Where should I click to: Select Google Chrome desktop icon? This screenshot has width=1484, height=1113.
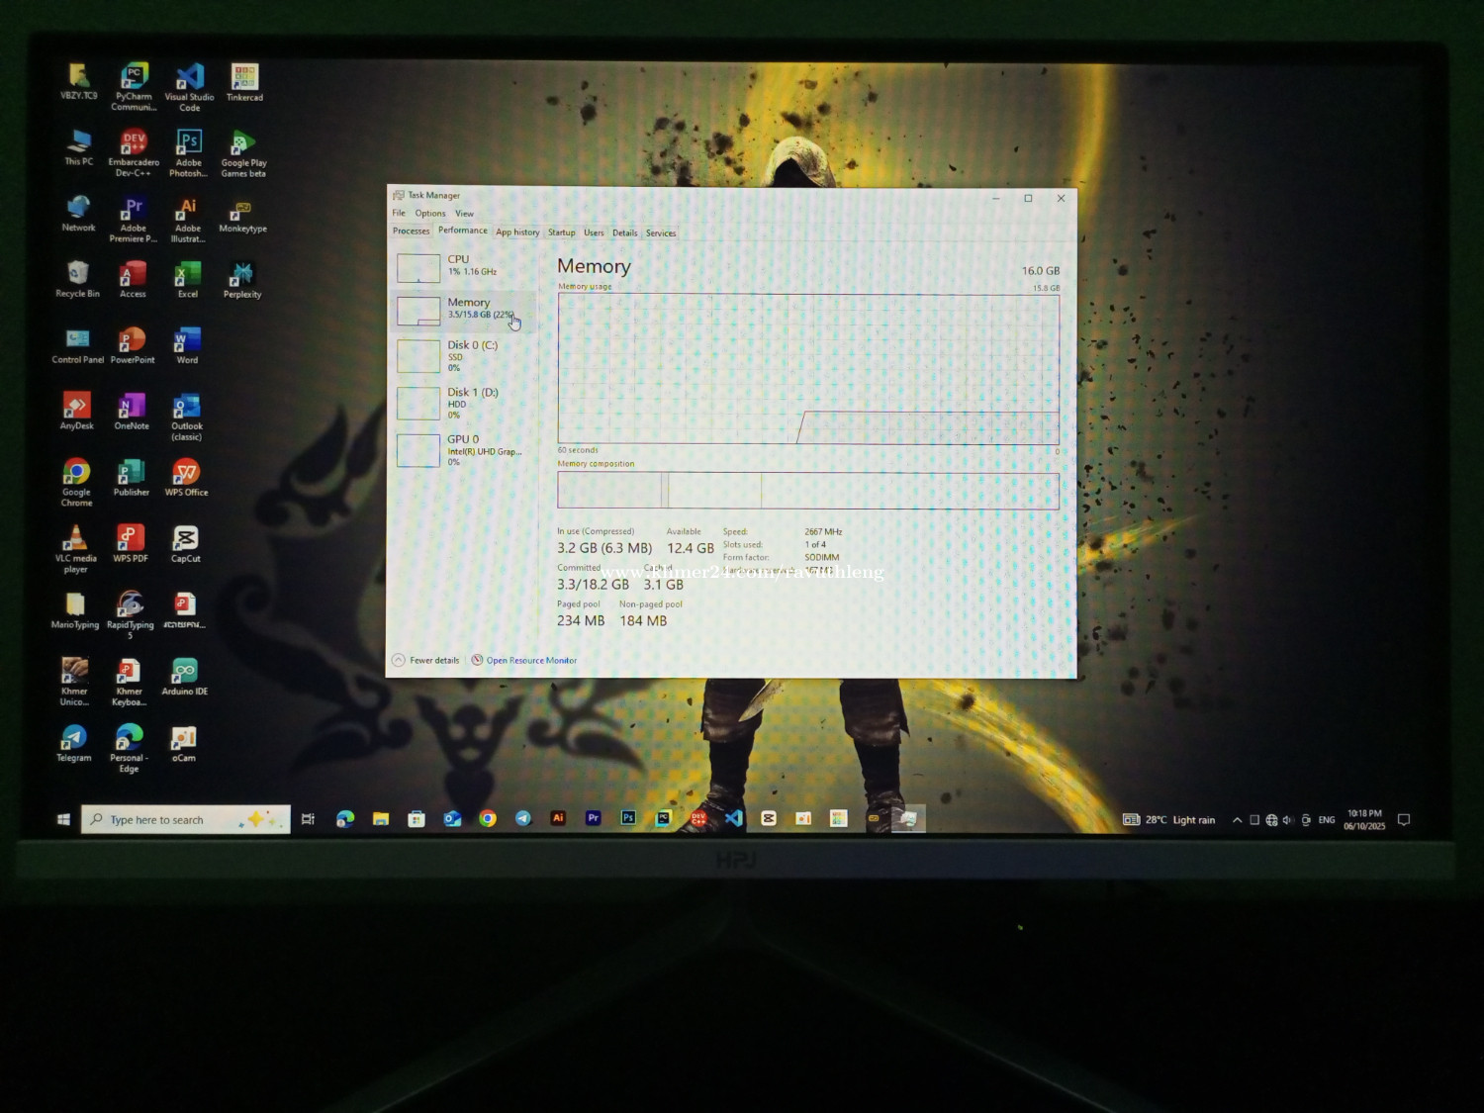tap(76, 483)
